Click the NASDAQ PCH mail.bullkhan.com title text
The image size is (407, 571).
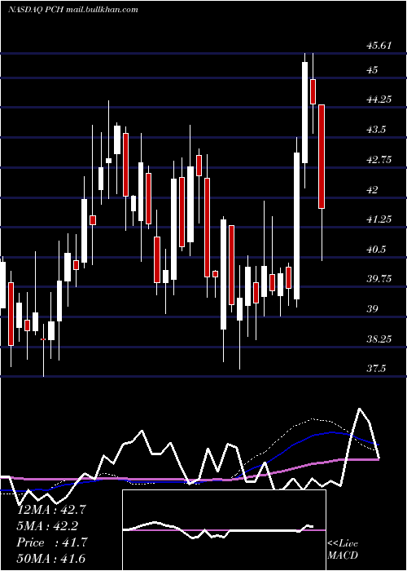click(73, 10)
